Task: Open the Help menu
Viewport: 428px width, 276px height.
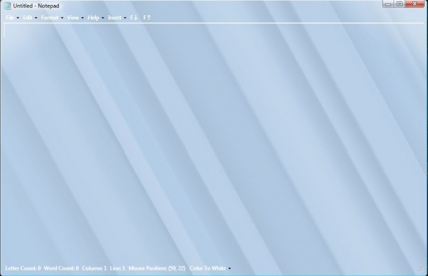Action: tap(95, 17)
